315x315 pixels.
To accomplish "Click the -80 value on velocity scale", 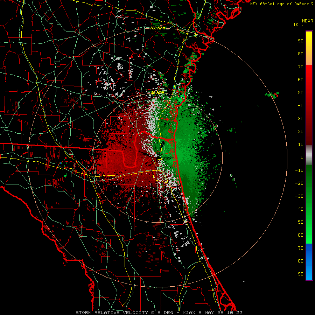I will 299,261.
